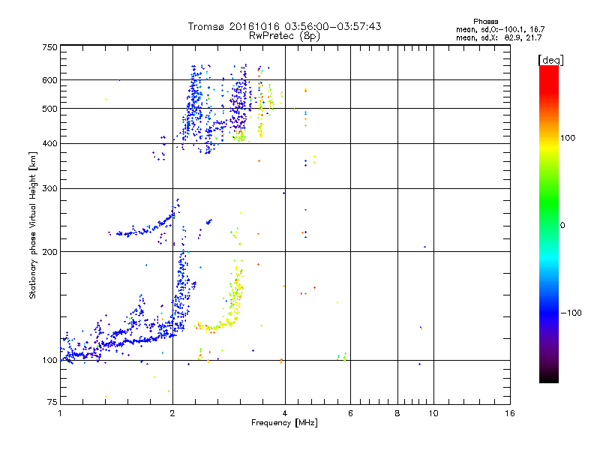The height and width of the screenshot is (450, 600).
Task: Click y-axis tick label '200'
Action: [49, 252]
